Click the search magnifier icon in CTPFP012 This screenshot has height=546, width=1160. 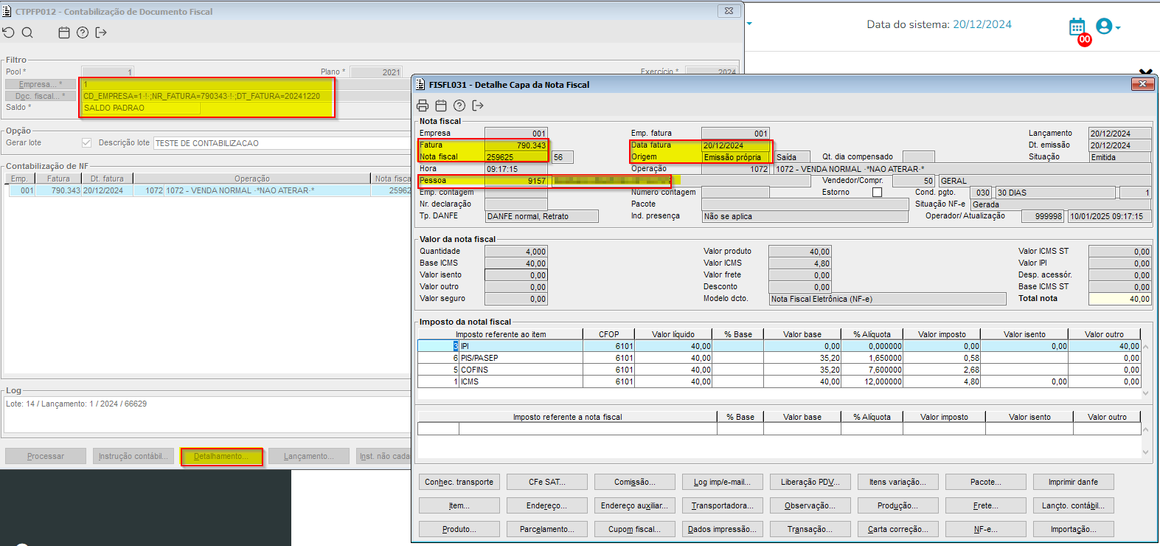click(27, 32)
